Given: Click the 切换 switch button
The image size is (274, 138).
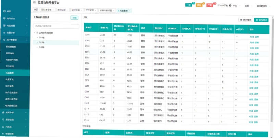Looking at the screenshot, I should tap(74, 18).
